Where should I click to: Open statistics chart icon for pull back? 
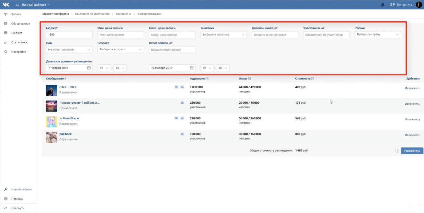click(x=182, y=134)
